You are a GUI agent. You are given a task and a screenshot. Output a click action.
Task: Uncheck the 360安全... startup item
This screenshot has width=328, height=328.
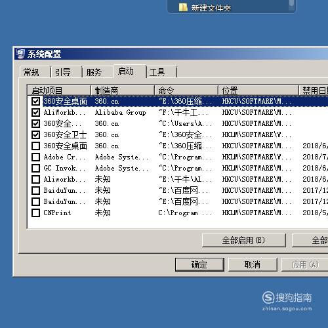[35, 123]
